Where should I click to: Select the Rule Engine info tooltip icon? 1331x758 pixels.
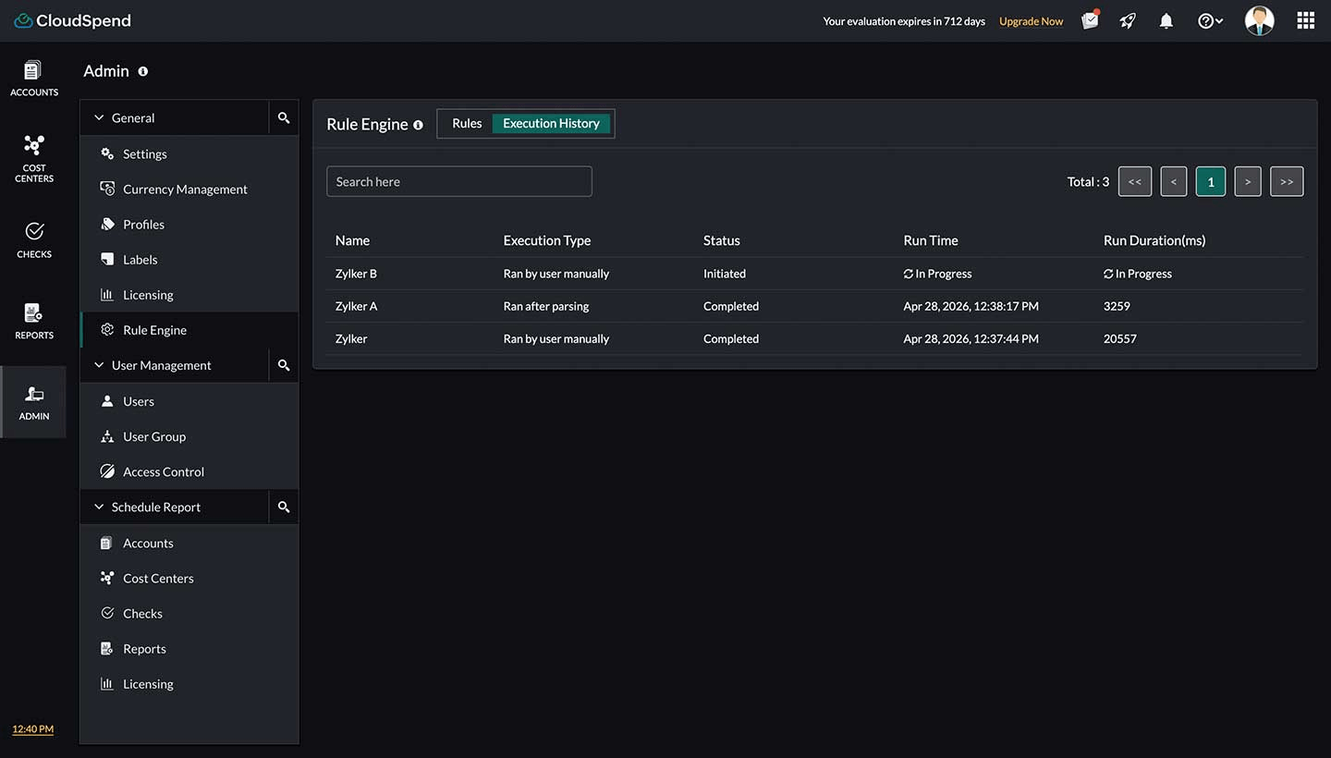pos(418,124)
